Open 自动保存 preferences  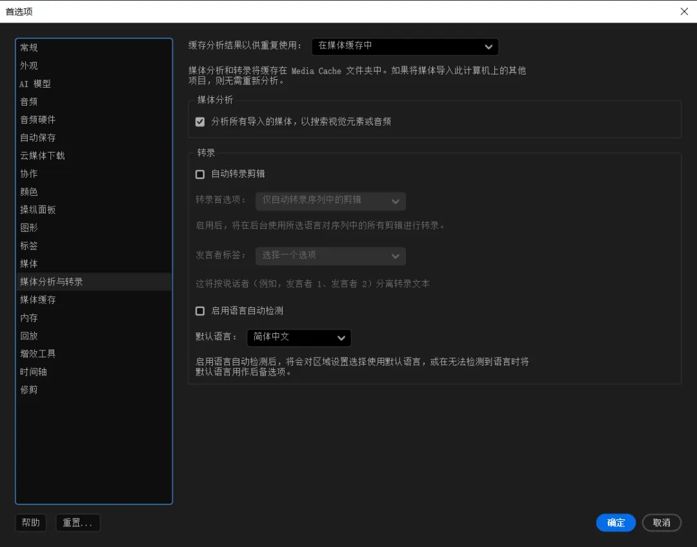tap(94, 137)
